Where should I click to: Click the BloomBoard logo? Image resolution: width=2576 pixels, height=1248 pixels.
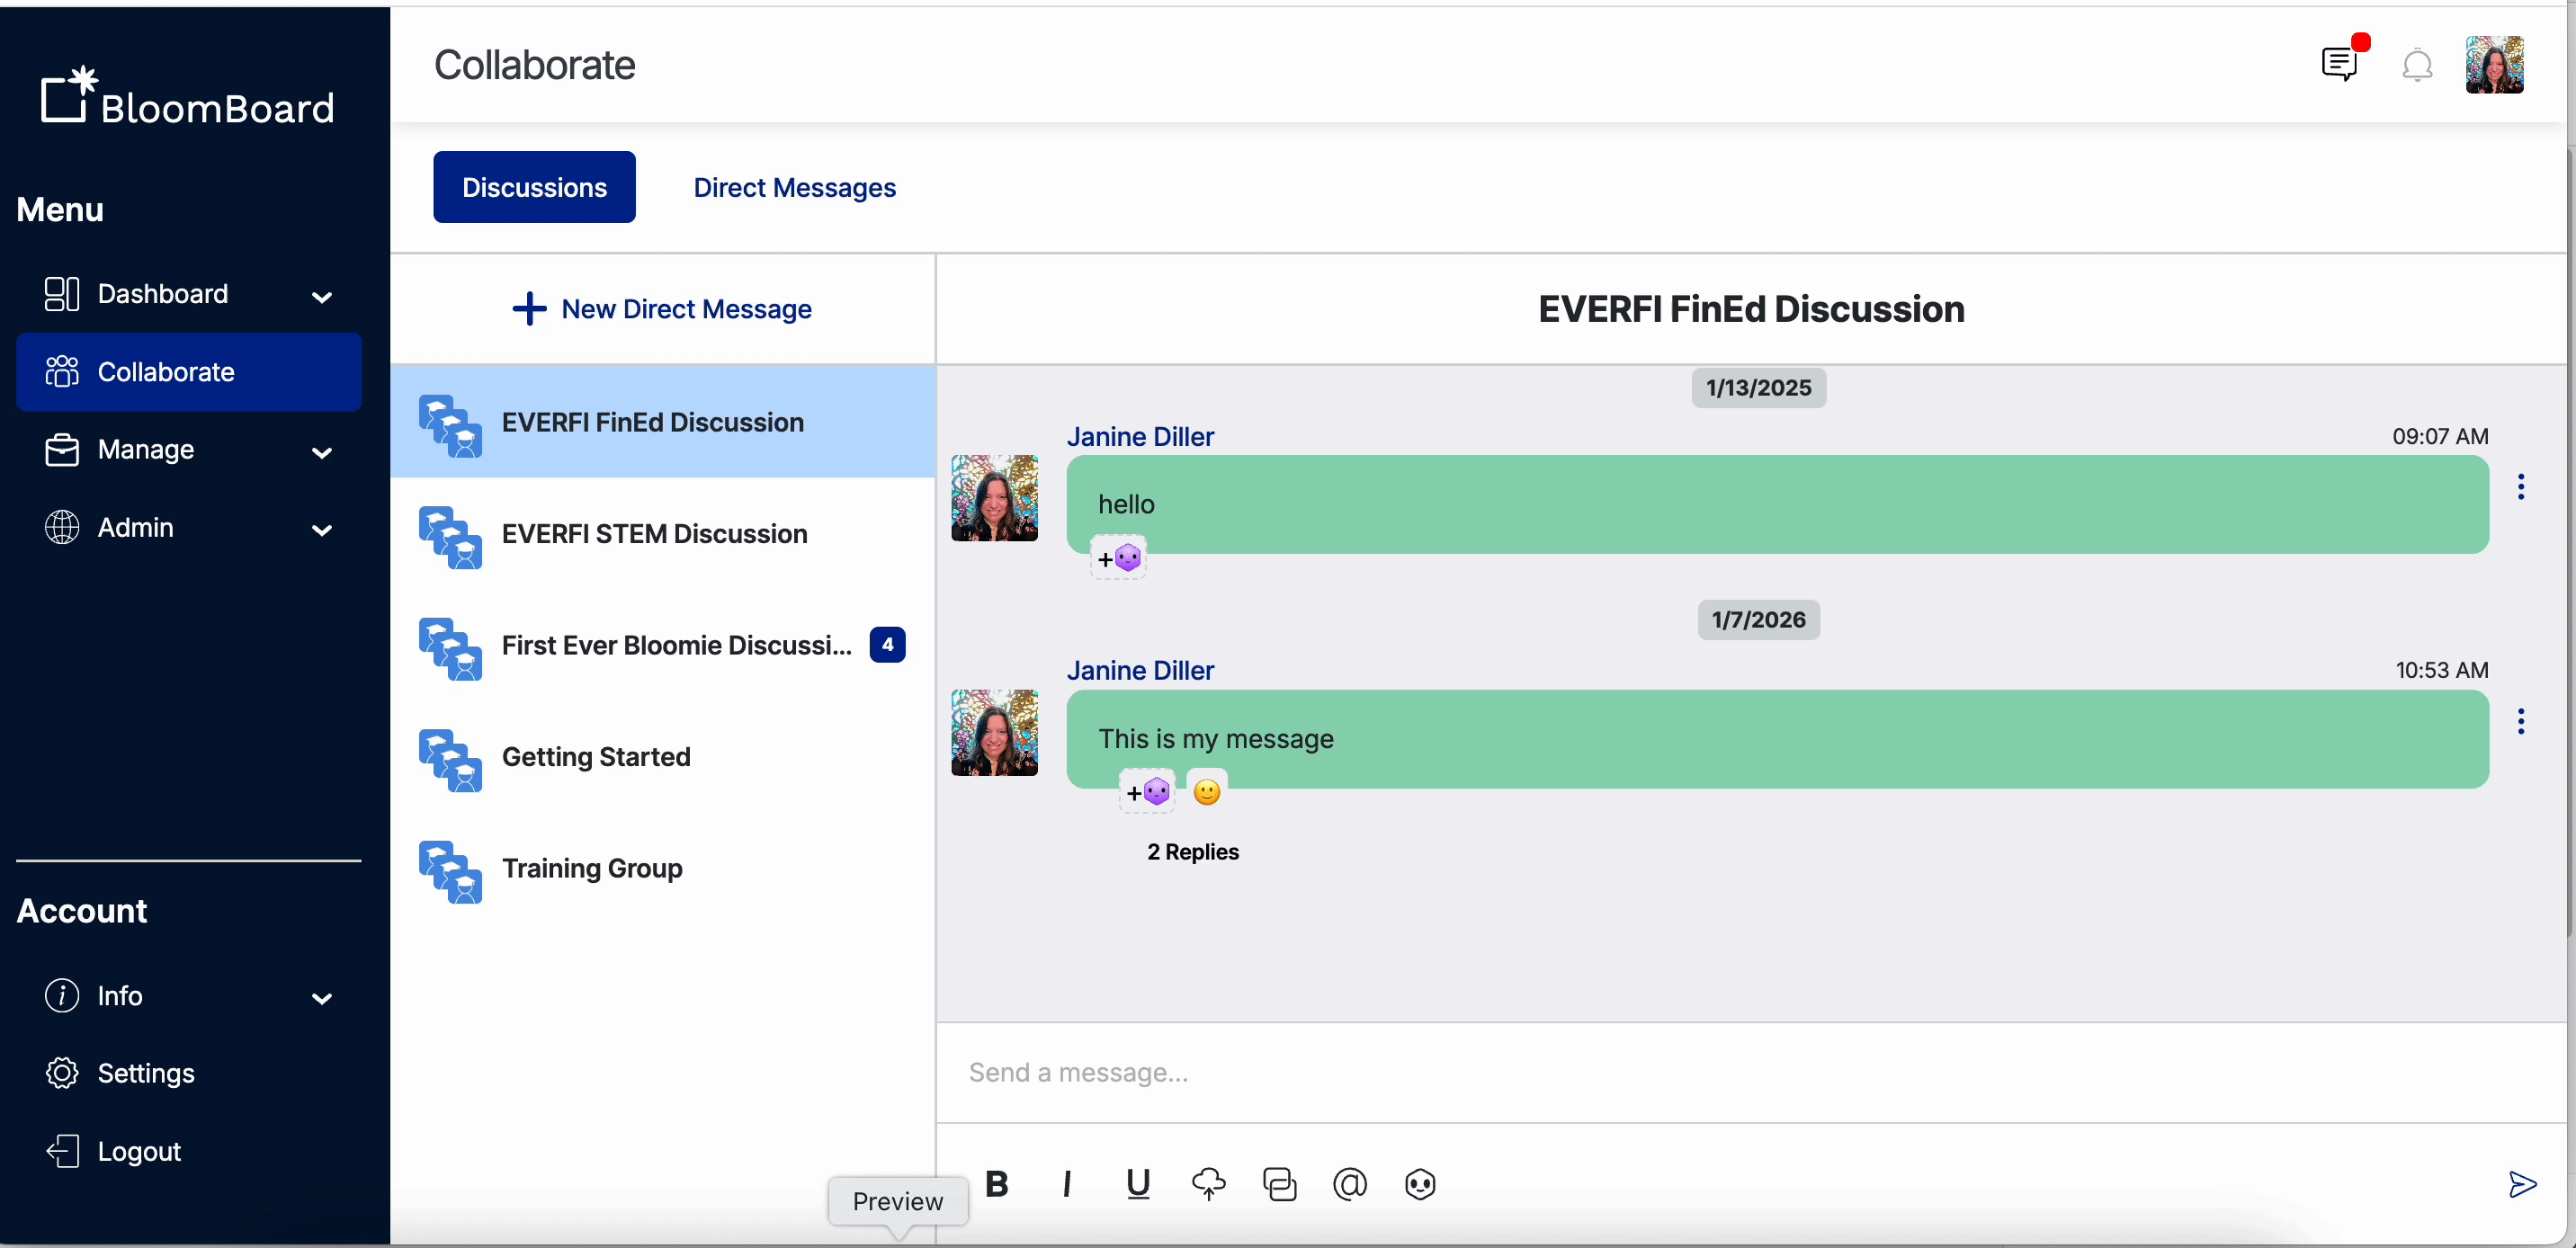[187, 96]
